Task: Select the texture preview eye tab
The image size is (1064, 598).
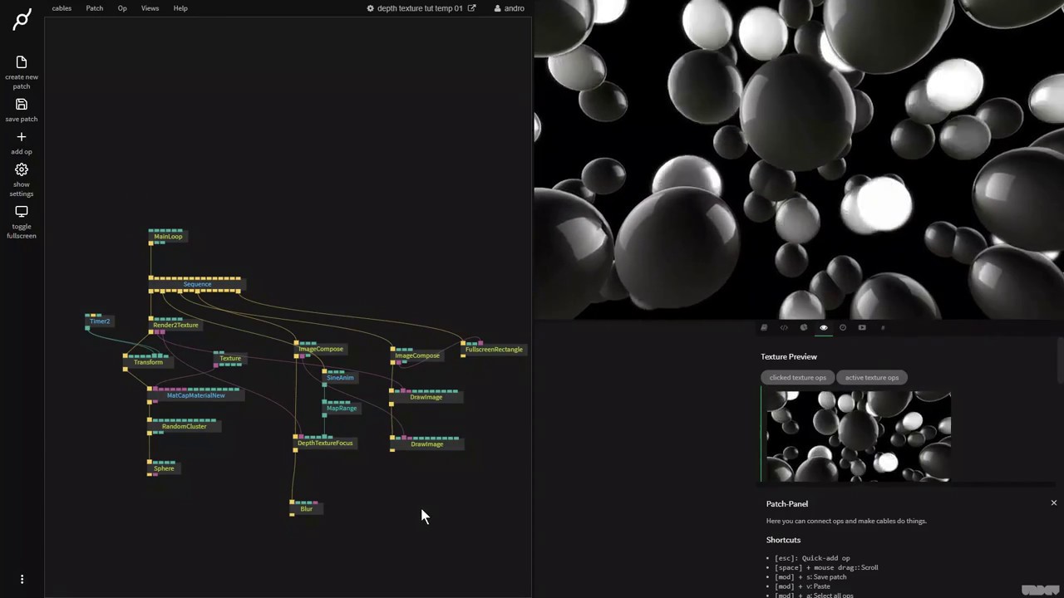Action: coord(824,327)
